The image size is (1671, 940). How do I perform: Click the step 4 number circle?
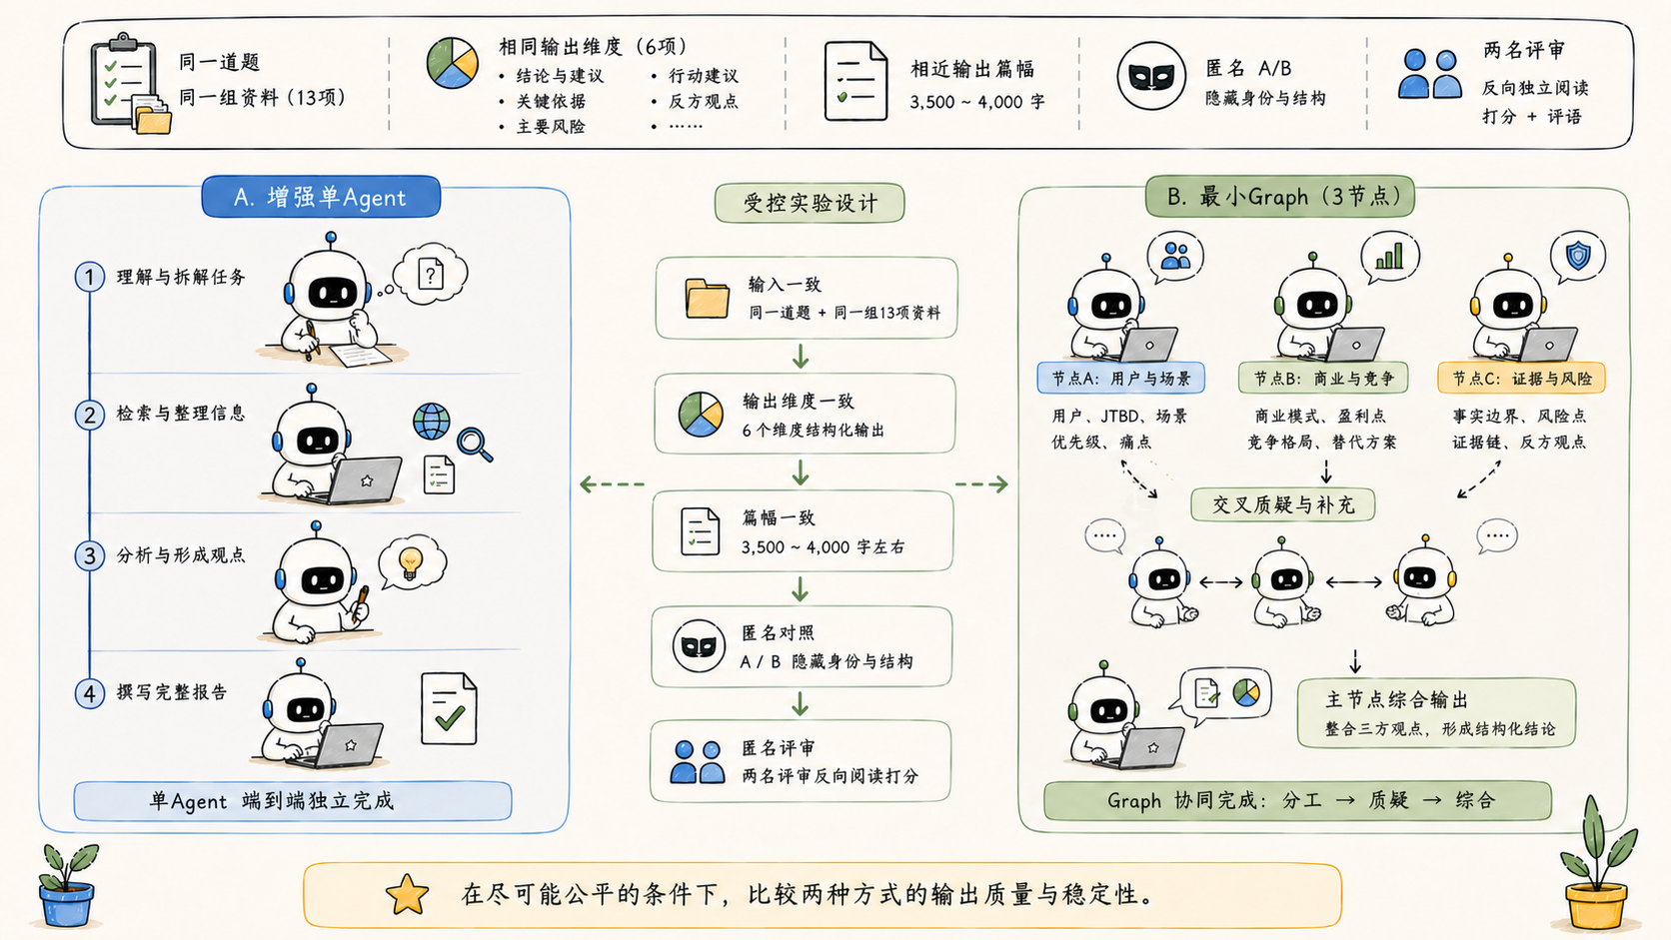(x=89, y=693)
